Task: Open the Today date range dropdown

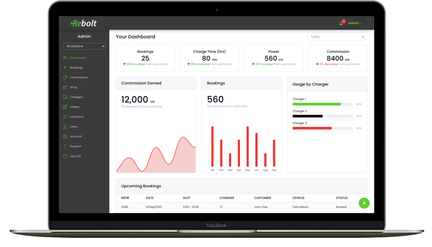Action: [336, 37]
